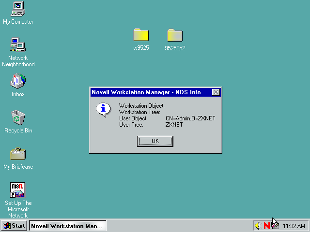Click the scheduler tray icon beside the clock
310x232 pixels.
point(275,226)
